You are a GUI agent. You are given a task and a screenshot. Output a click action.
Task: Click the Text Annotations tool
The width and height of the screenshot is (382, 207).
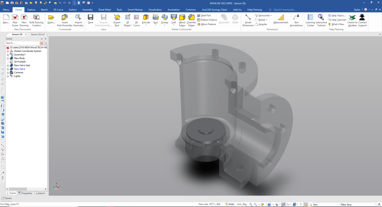(x=296, y=17)
